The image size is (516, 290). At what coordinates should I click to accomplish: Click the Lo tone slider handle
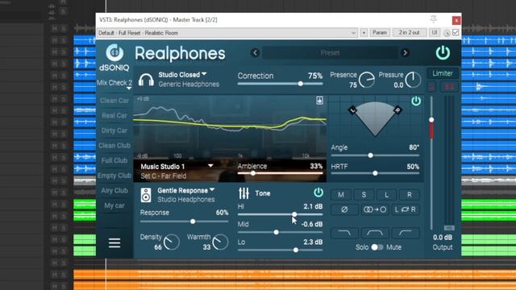tap(296, 250)
